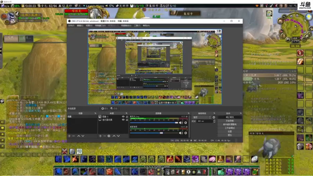Move source up in Sources panel
313x176 pixels.
[114, 136]
